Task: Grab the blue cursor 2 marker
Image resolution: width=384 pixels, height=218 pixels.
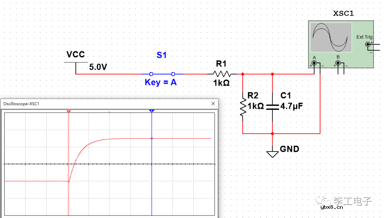Action: pos(152,111)
